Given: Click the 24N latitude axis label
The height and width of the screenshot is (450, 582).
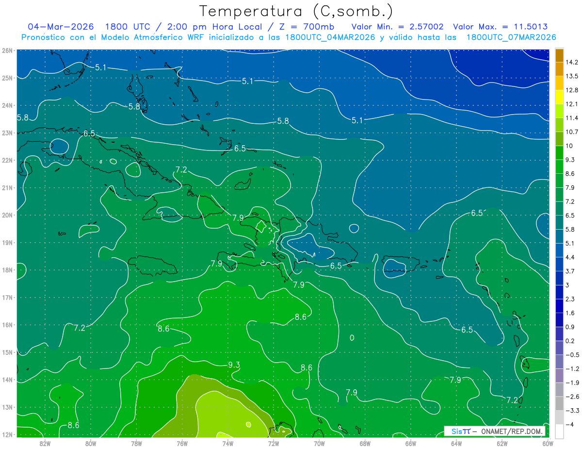Looking at the screenshot, I should point(7,105).
